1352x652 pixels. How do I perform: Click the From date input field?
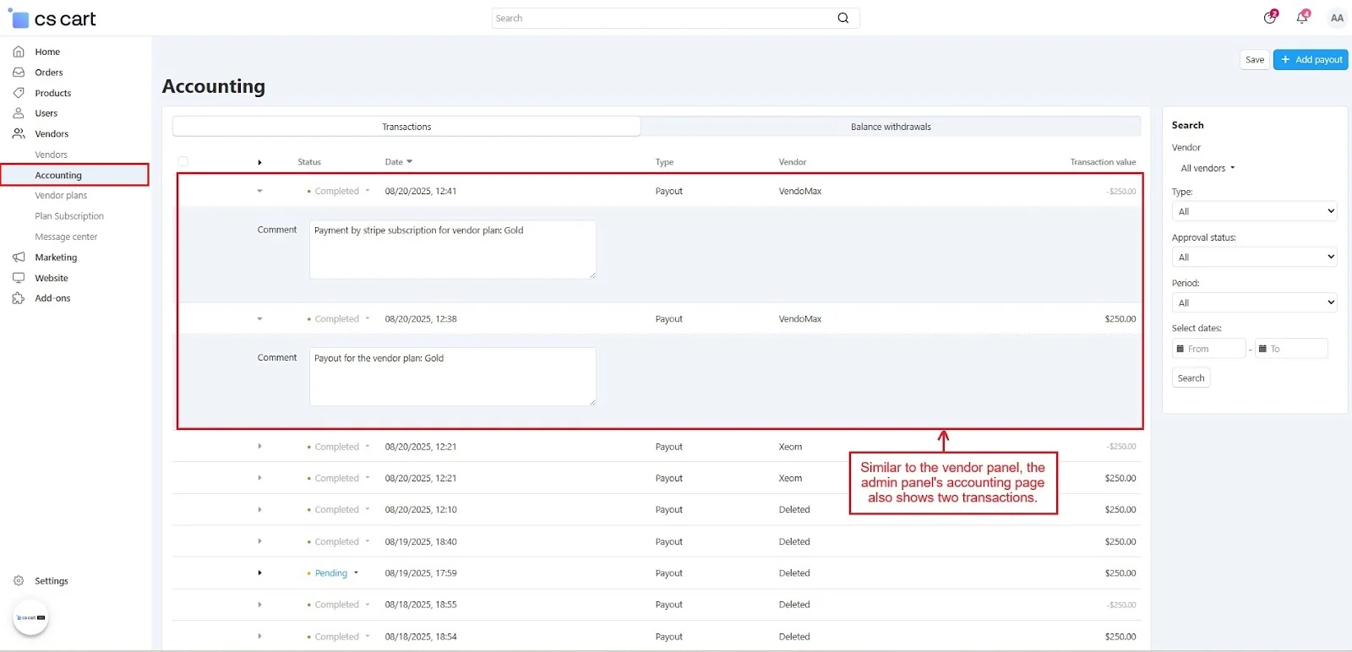pyautogui.click(x=1210, y=349)
